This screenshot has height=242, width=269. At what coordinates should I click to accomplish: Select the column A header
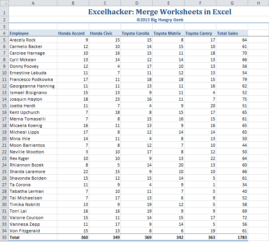point(33,3)
